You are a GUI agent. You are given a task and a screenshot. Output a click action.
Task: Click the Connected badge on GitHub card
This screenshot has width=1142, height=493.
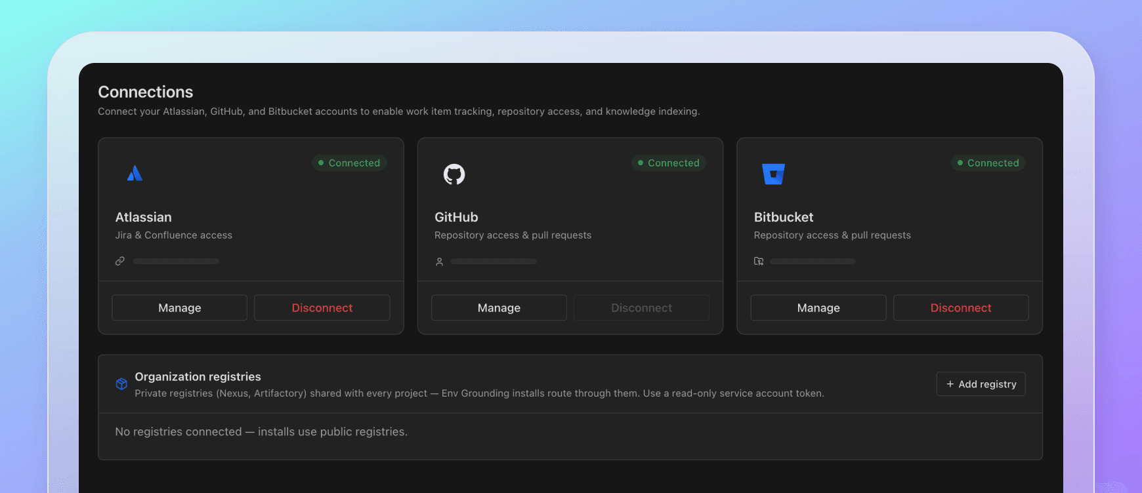669,163
